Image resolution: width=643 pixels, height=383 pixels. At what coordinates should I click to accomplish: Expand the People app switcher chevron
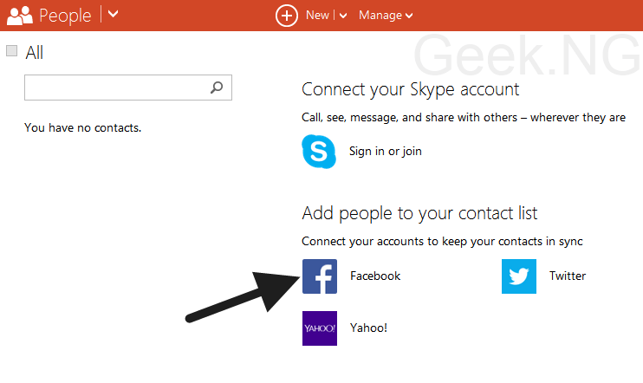pyautogui.click(x=114, y=15)
